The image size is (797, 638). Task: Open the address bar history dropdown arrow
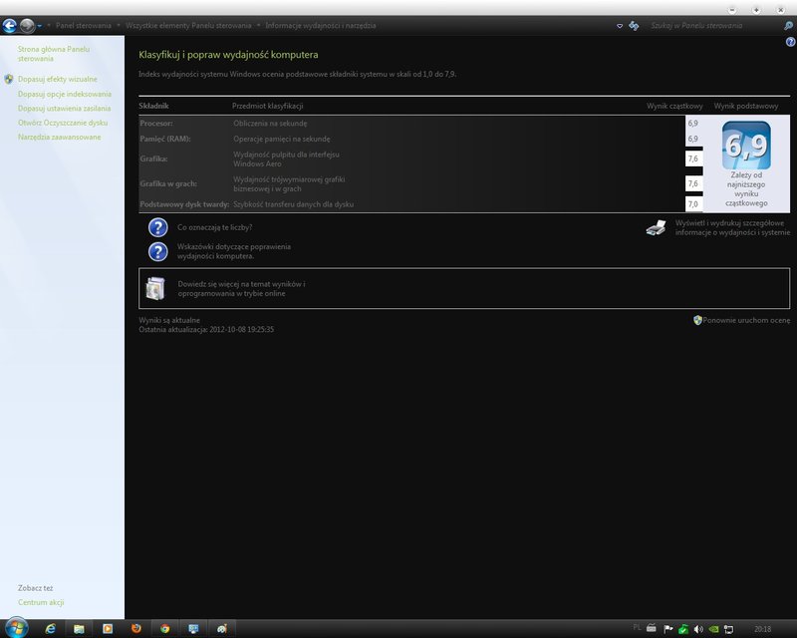pyautogui.click(x=619, y=25)
